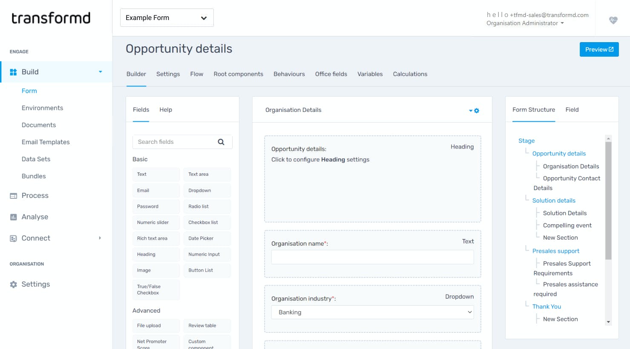This screenshot has height=349, width=630.
Task: Open Organisation Details section gear settings
Action: (x=476, y=111)
